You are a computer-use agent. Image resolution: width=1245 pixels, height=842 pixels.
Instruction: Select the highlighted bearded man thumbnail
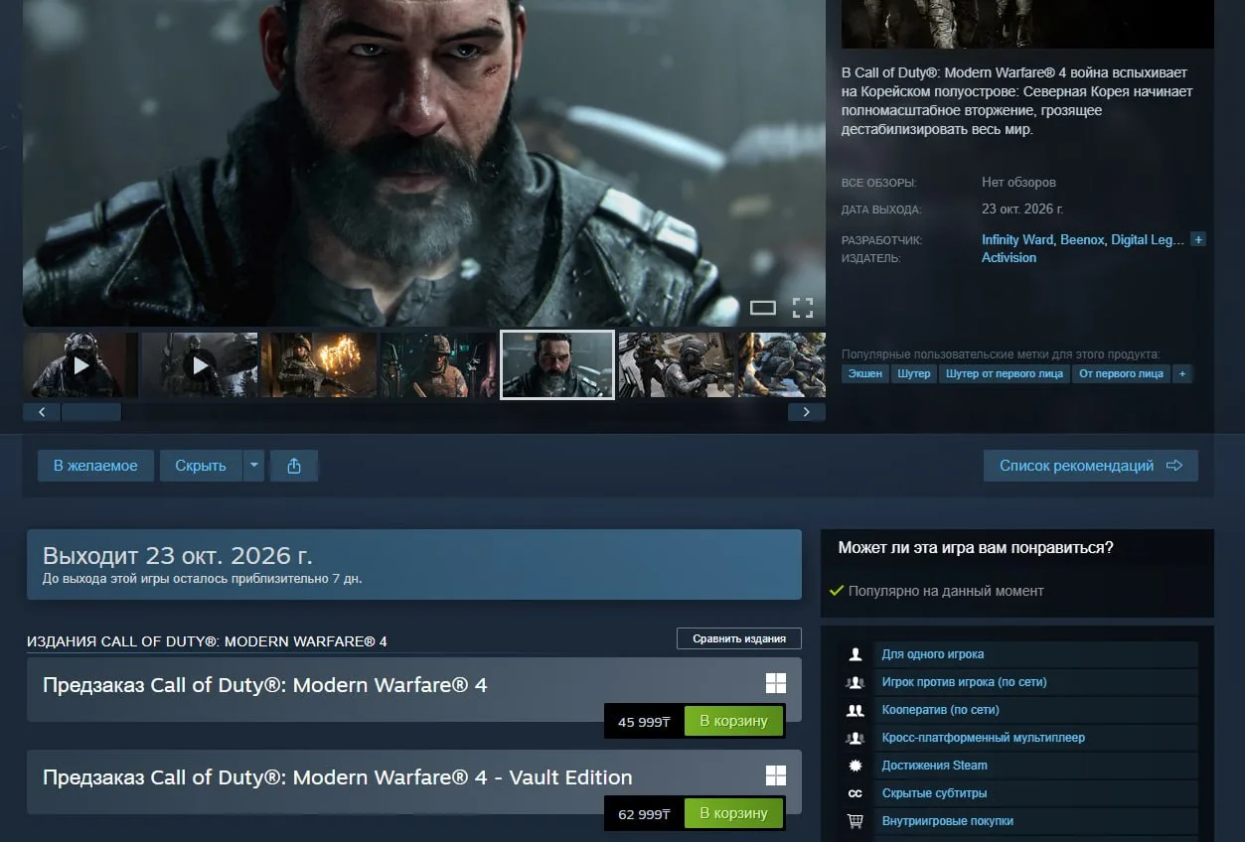click(557, 365)
